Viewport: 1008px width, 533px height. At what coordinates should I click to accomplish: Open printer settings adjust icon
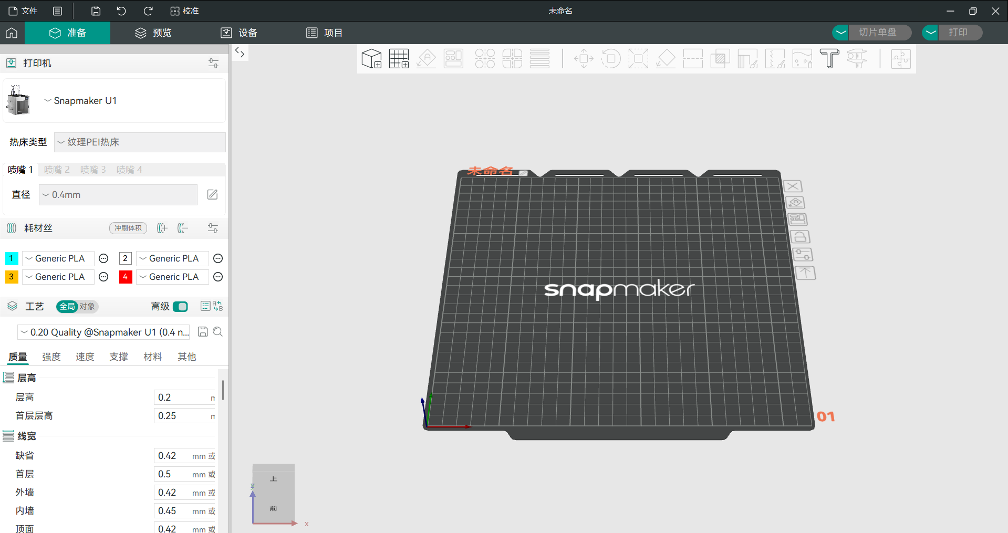(x=213, y=64)
